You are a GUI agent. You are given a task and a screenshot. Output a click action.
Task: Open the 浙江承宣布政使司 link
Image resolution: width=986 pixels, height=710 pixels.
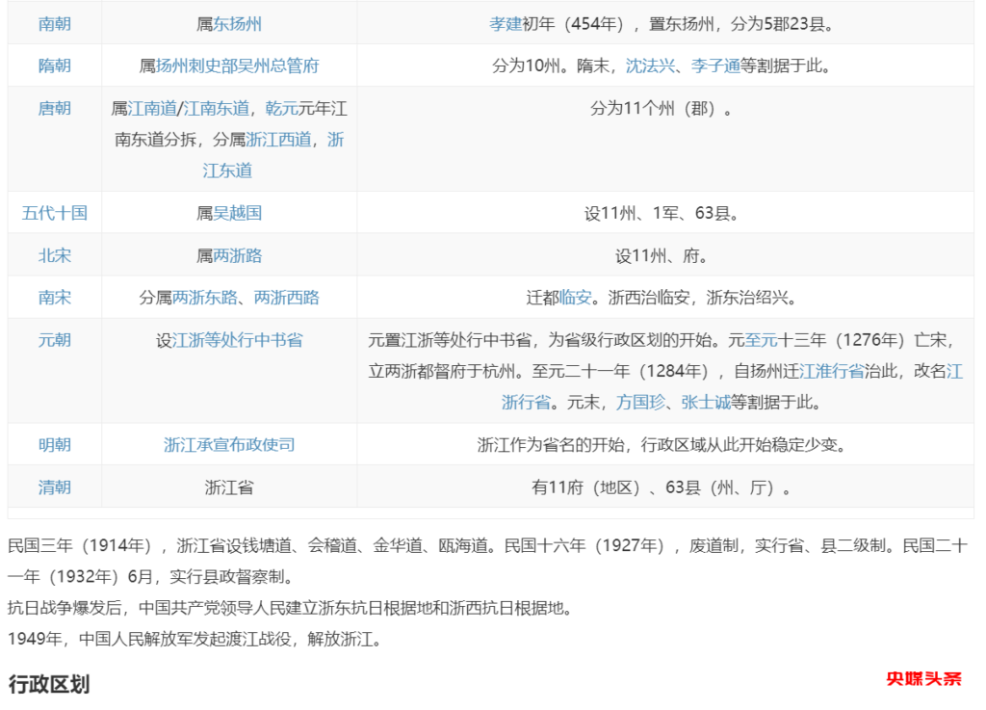click(x=229, y=445)
